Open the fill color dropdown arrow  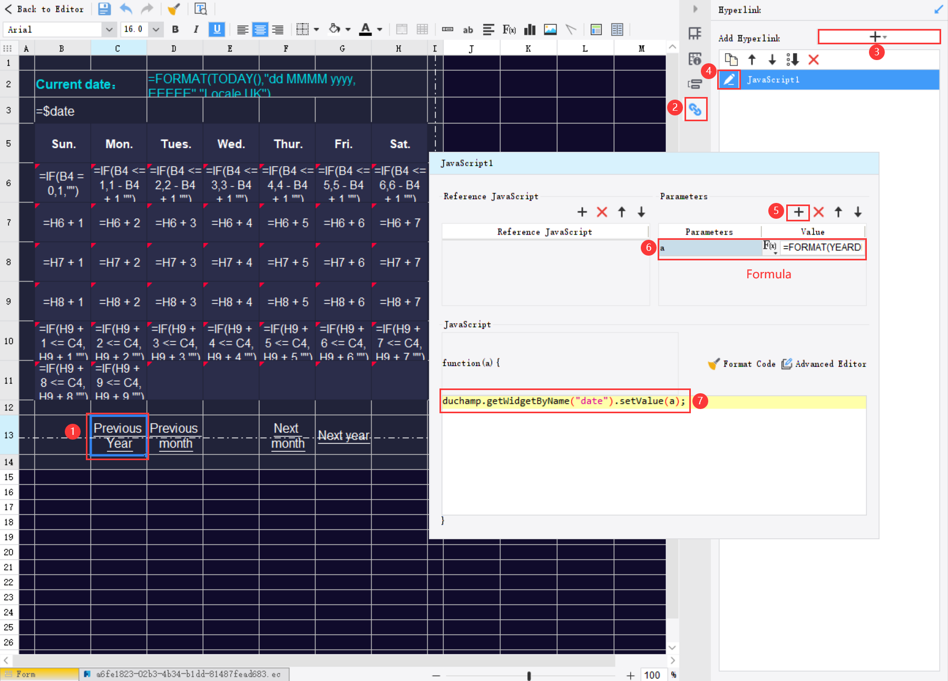[x=348, y=30]
